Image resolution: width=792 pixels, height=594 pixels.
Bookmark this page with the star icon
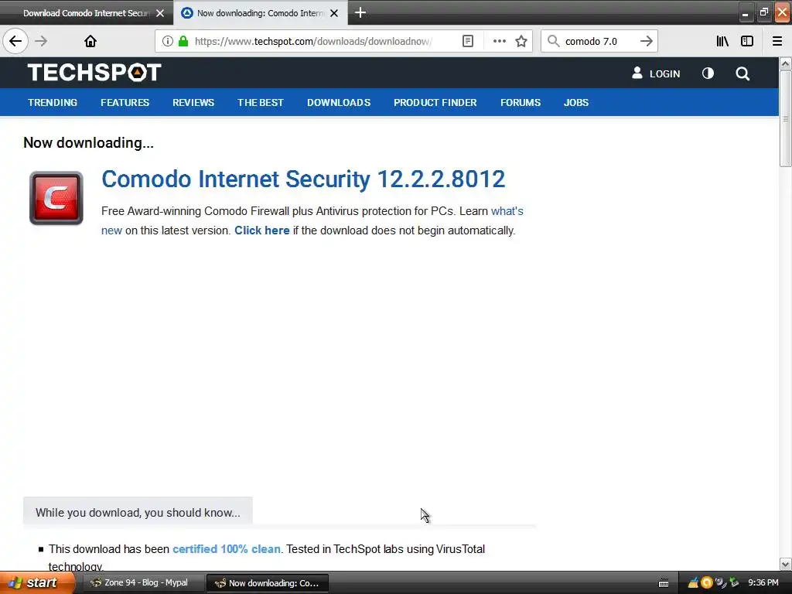(x=521, y=41)
